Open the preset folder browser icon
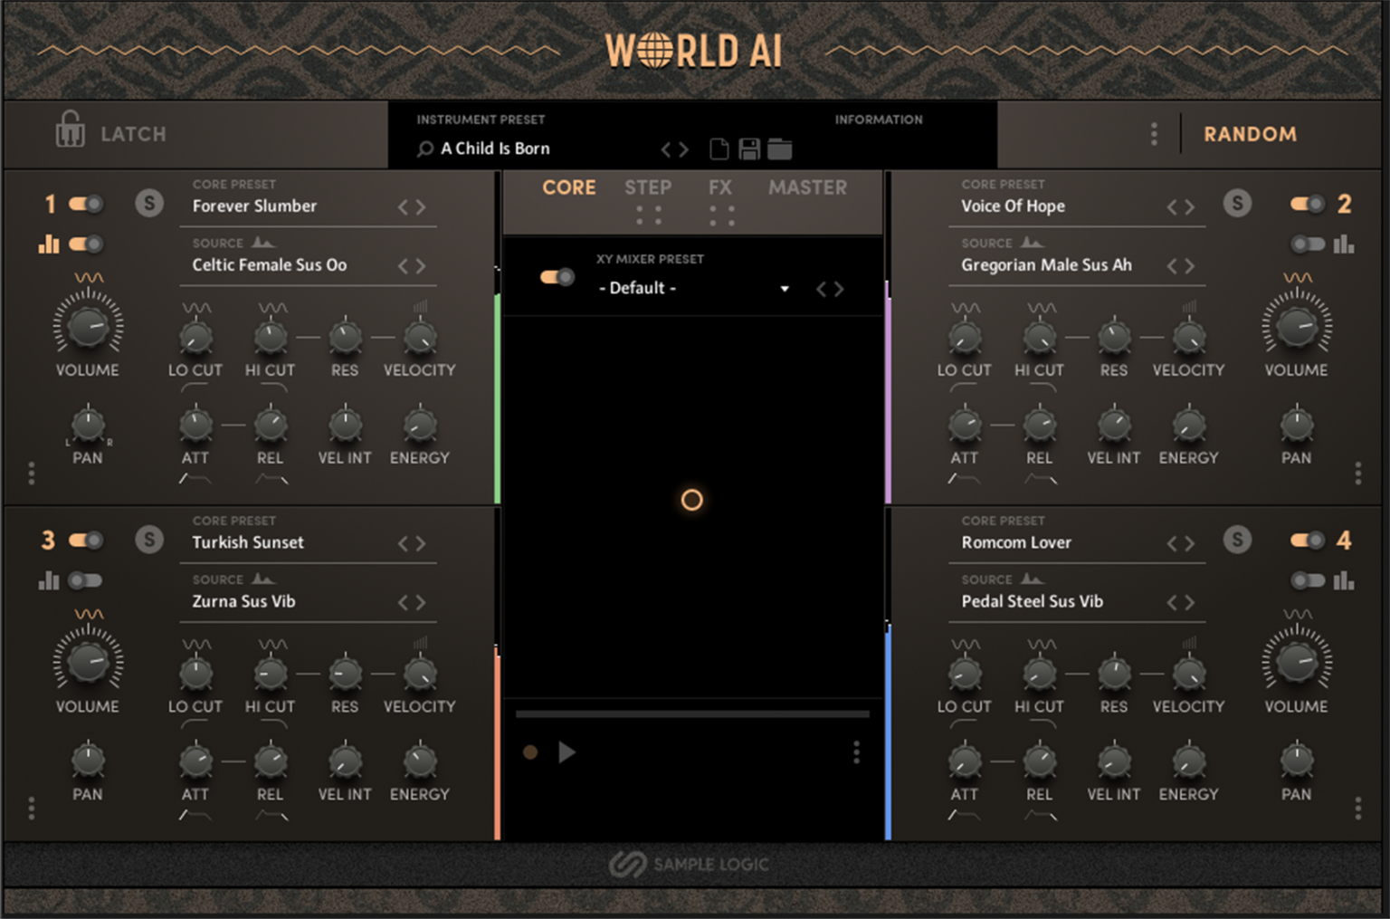The width and height of the screenshot is (1390, 919). coord(780,149)
